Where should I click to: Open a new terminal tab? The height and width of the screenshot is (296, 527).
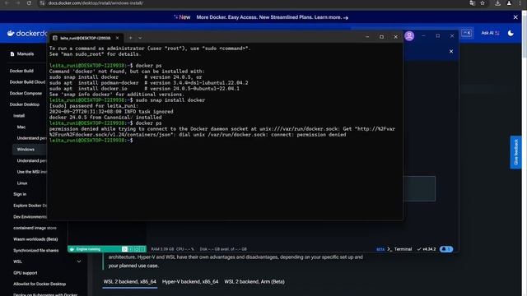click(x=130, y=38)
